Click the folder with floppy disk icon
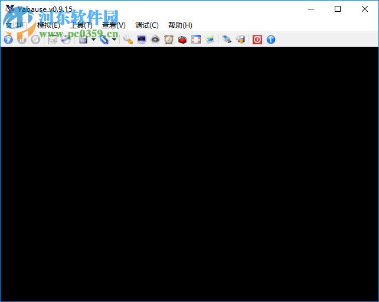The height and width of the screenshot is (302, 379). 240,40
